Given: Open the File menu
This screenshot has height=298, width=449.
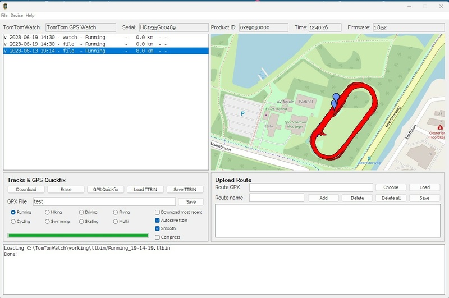Looking at the screenshot, I should tap(4, 16).
